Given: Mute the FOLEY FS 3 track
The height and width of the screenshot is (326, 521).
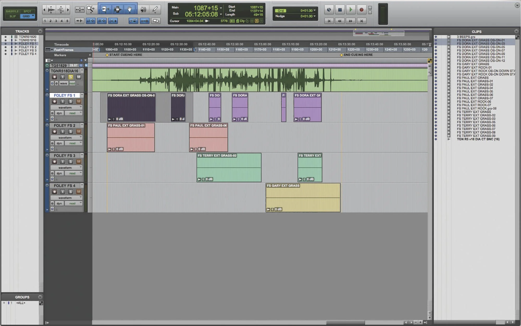Looking at the screenshot, I should pyautogui.click(x=79, y=162).
